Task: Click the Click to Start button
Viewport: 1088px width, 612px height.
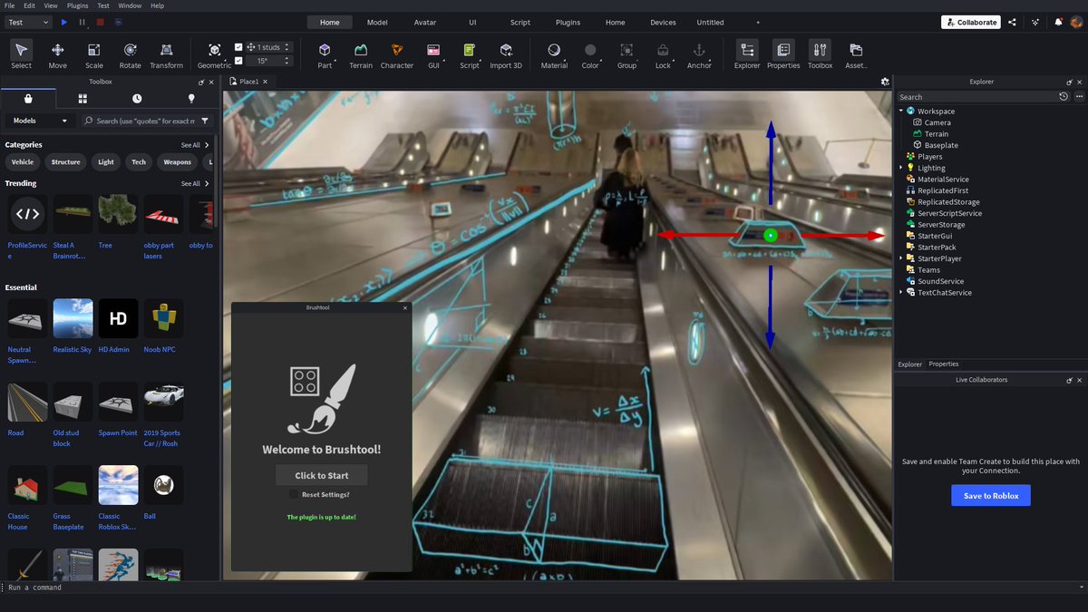Action: click(322, 475)
